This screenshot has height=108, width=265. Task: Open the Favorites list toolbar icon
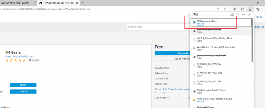click(x=242, y=9)
